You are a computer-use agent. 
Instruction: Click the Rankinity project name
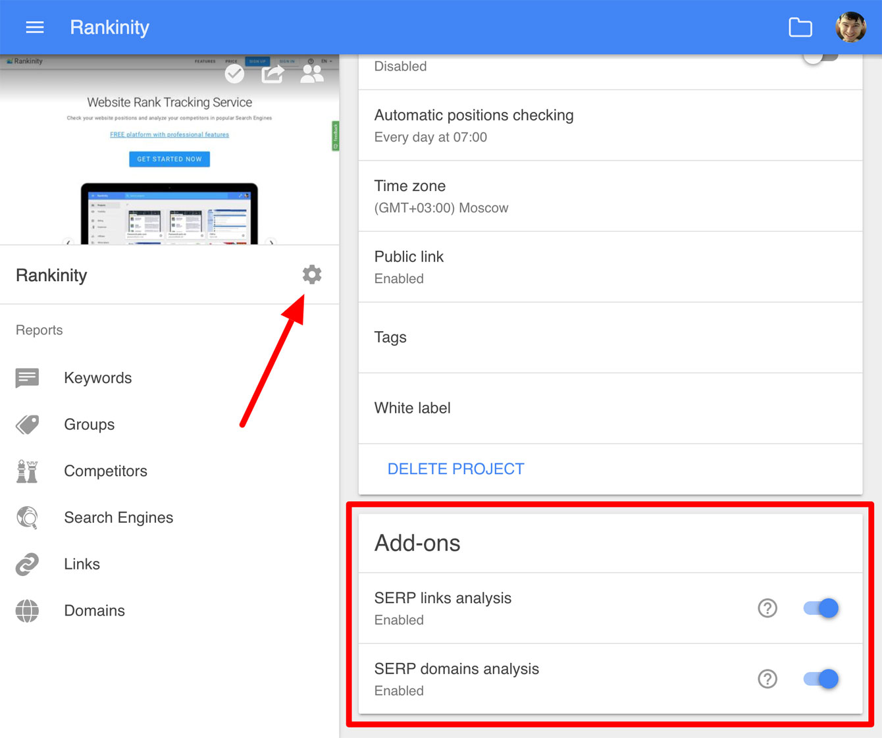pyautogui.click(x=51, y=275)
